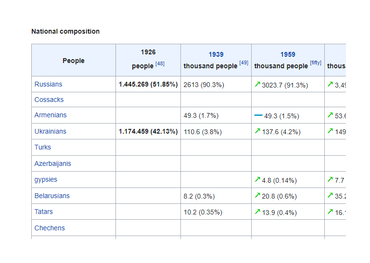
Task: Open footnote reference [49]
Action: click(244, 63)
